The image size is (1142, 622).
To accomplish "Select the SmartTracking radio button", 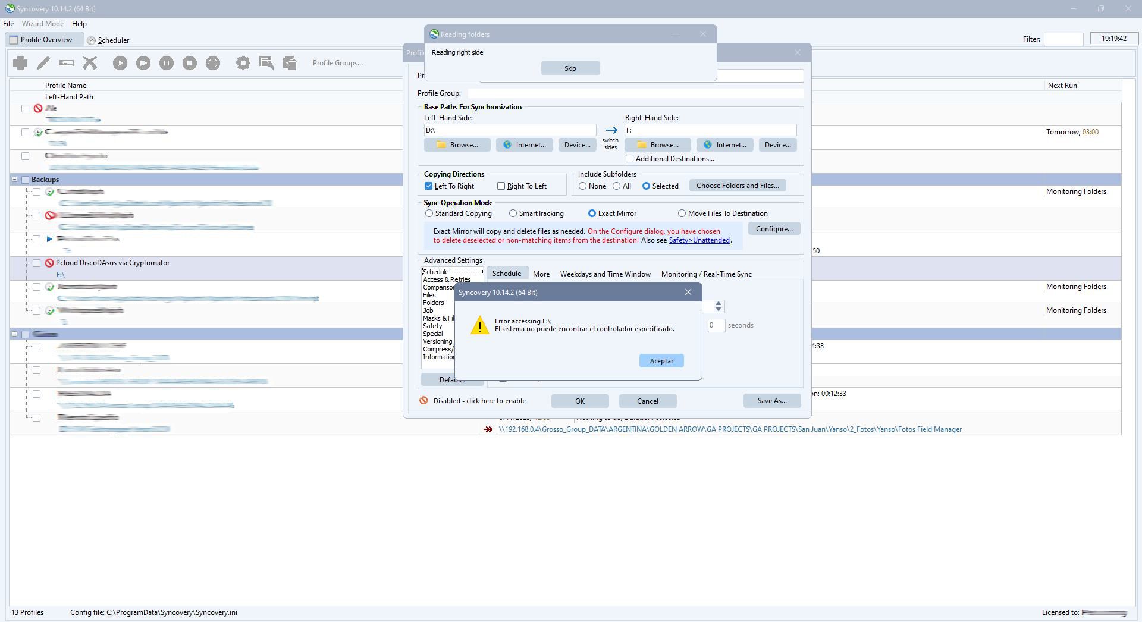I will pos(513,213).
